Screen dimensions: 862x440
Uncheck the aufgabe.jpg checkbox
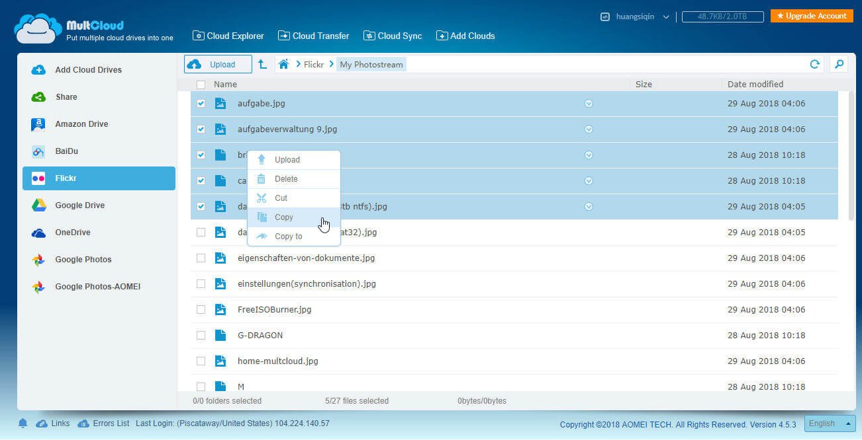pyautogui.click(x=201, y=104)
